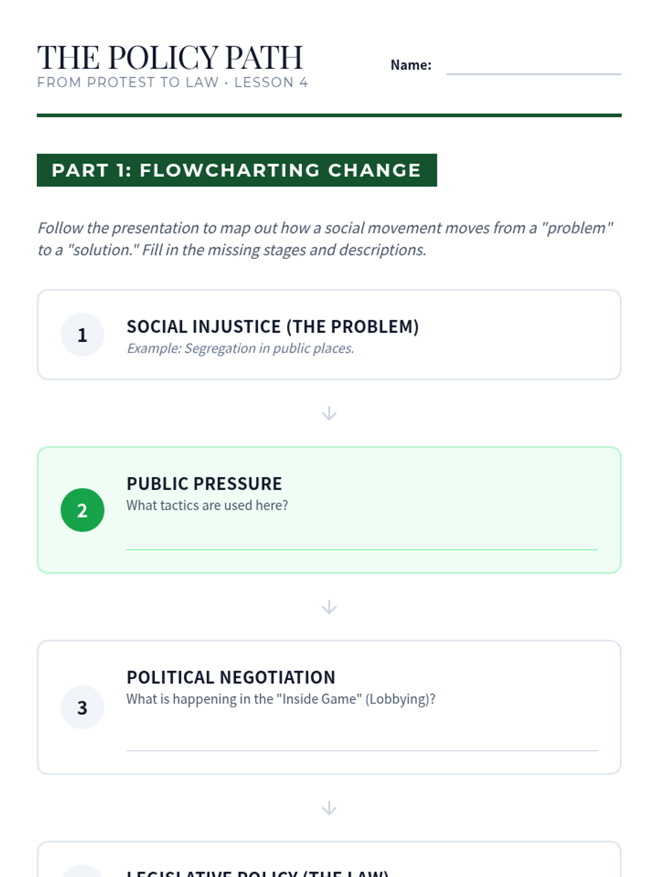Click the arrow below Social Injustice card

click(329, 413)
